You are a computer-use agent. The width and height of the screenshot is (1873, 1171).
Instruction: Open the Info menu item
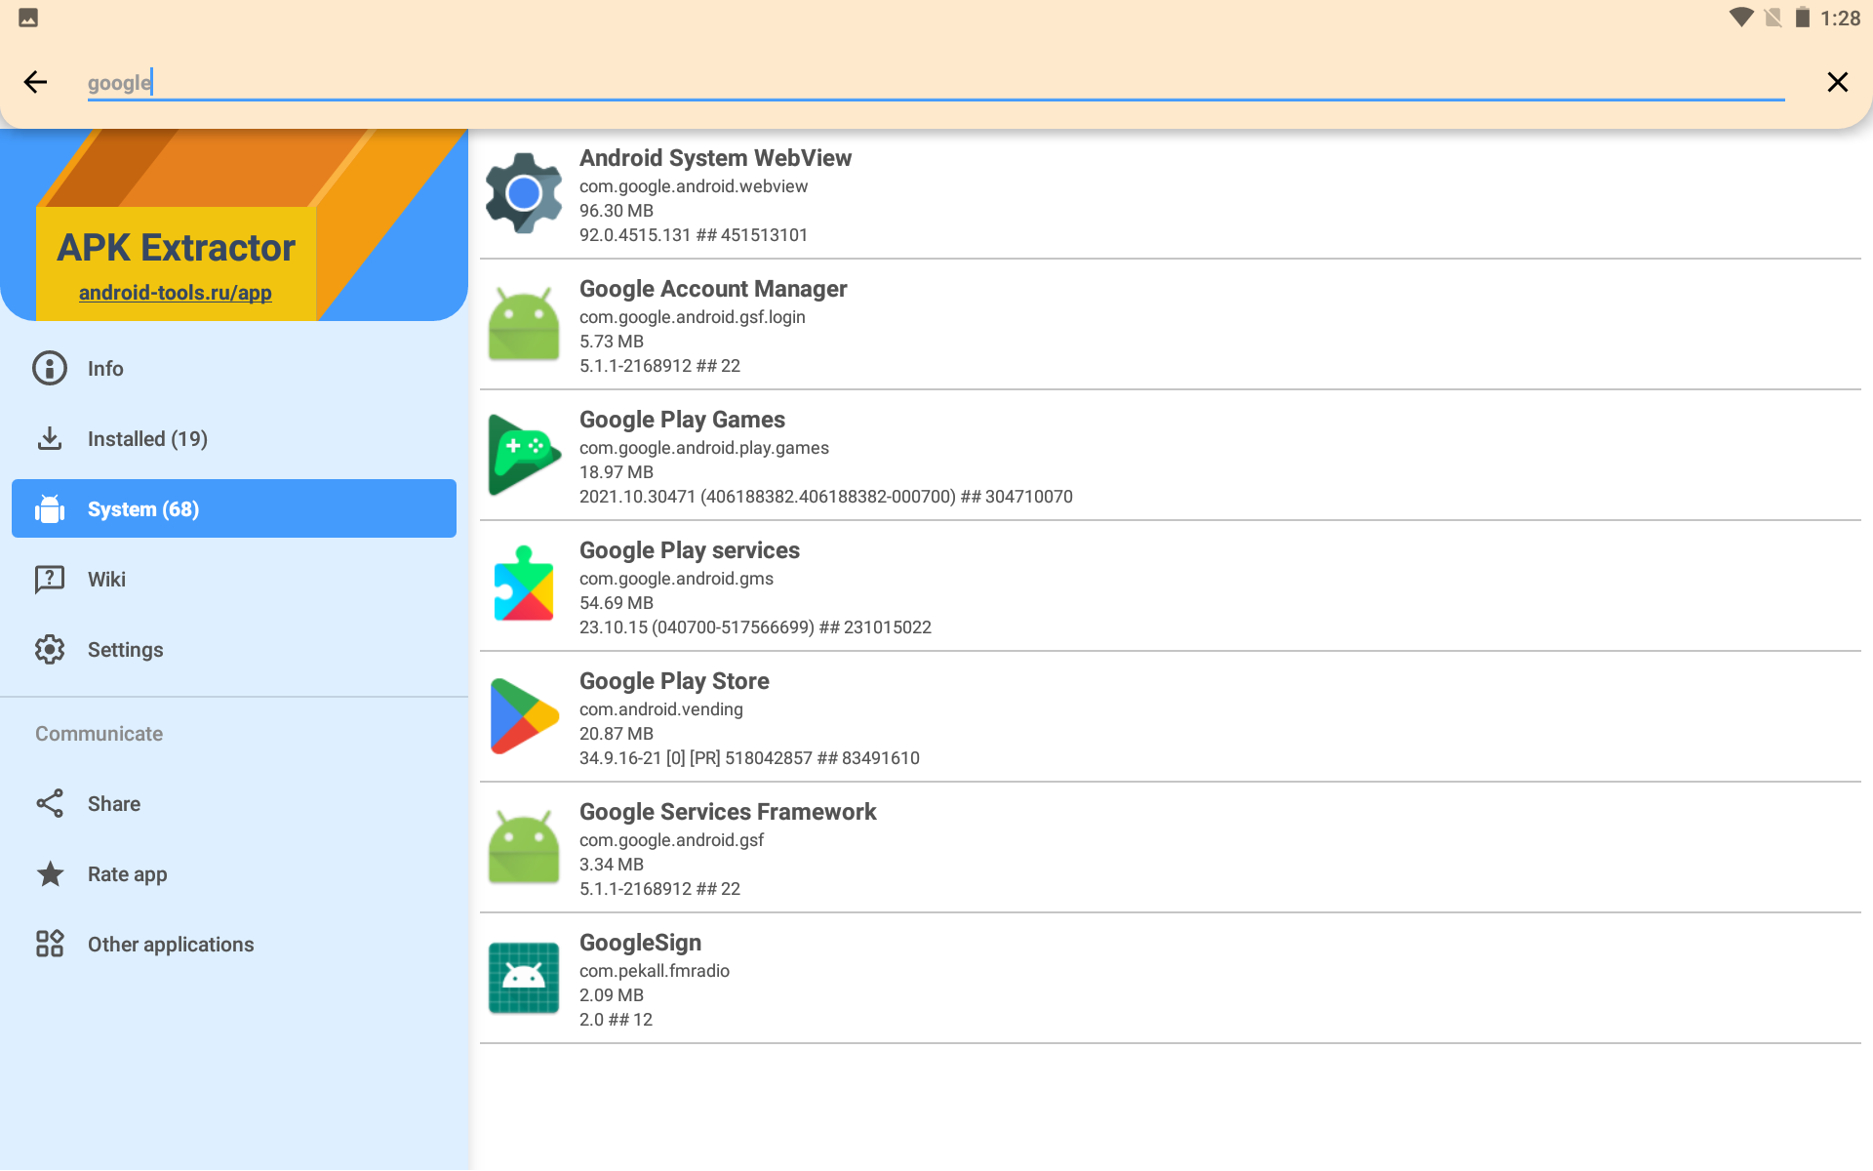pyautogui.click(x=234, y=369)
